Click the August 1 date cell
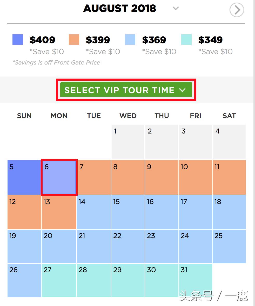 click(128, 142)
